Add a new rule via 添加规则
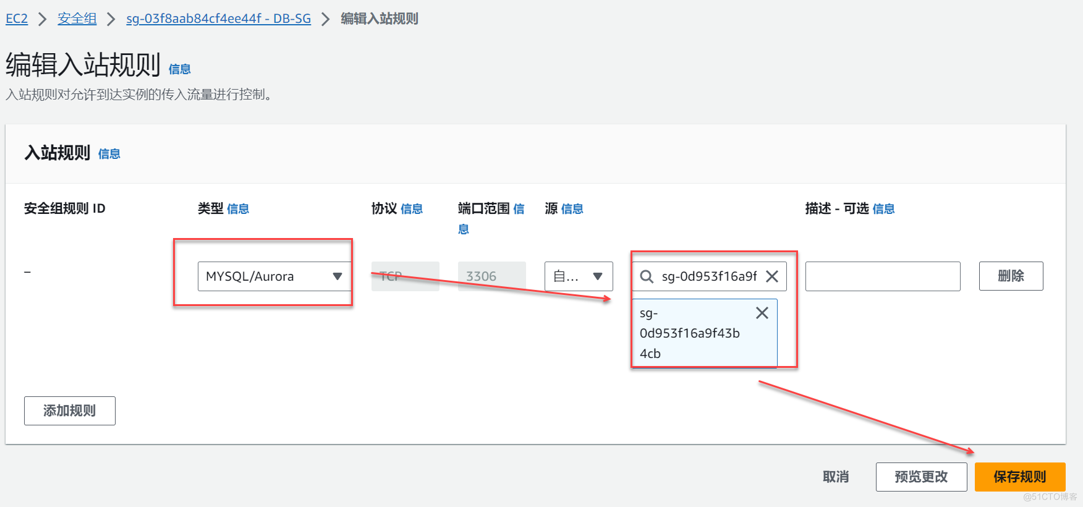This screenshot has height=507, width=1083. (x=70, y=411)
